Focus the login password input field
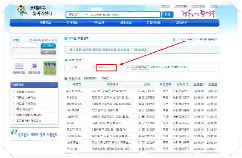This screenshot has height=158, width=242. (x=24, y=50)
